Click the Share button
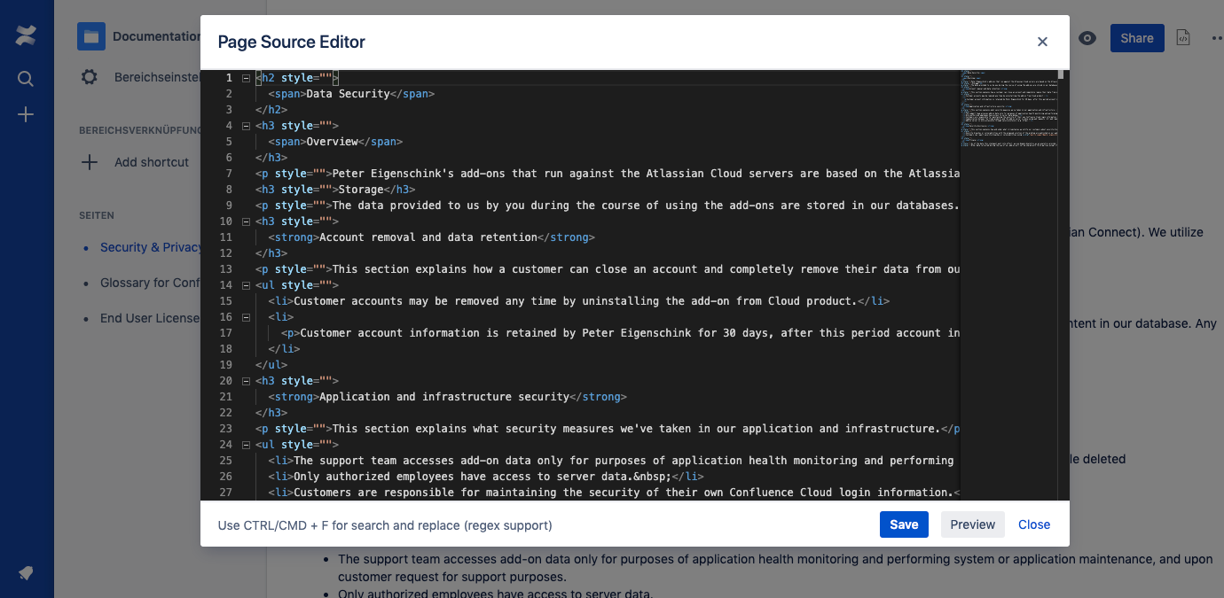Screen dimensions: 1224x598 pos(1137,38)
